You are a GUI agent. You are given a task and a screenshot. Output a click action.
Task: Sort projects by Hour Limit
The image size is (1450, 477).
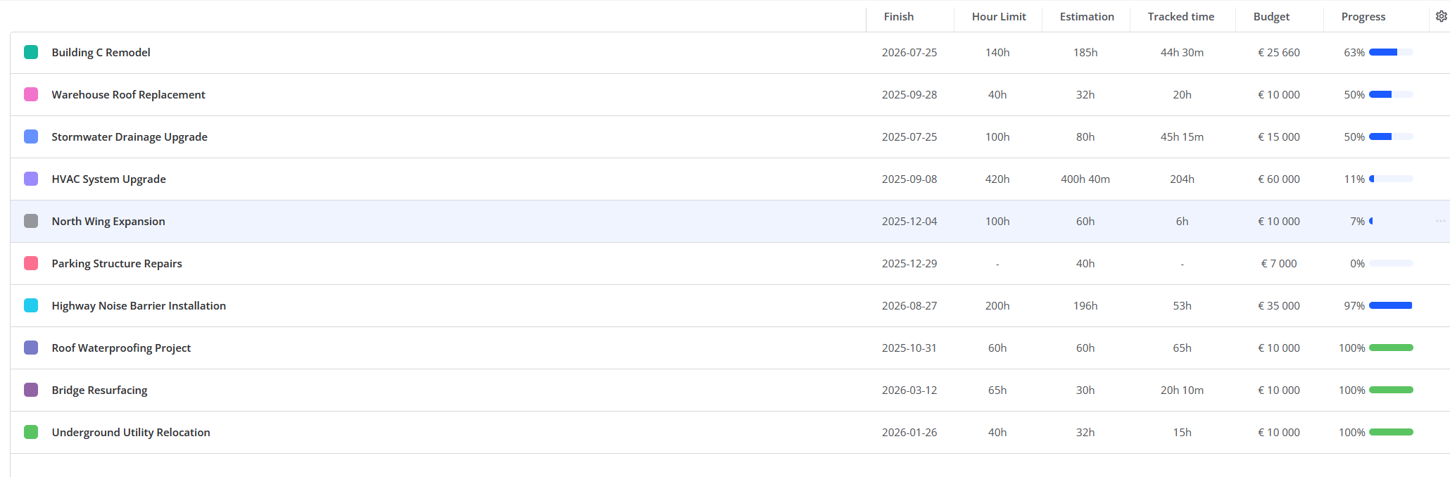(998, 16)
